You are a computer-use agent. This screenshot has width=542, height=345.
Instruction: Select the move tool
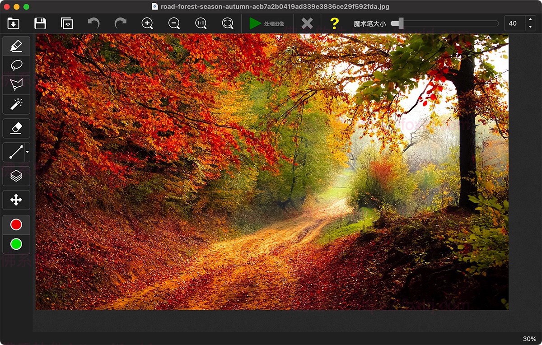pos(16,200)
